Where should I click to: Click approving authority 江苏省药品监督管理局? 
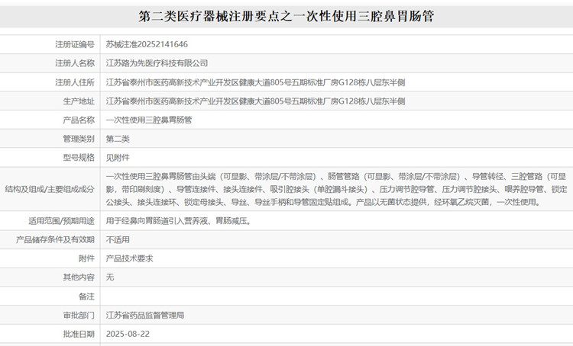[x=144, y=315]
